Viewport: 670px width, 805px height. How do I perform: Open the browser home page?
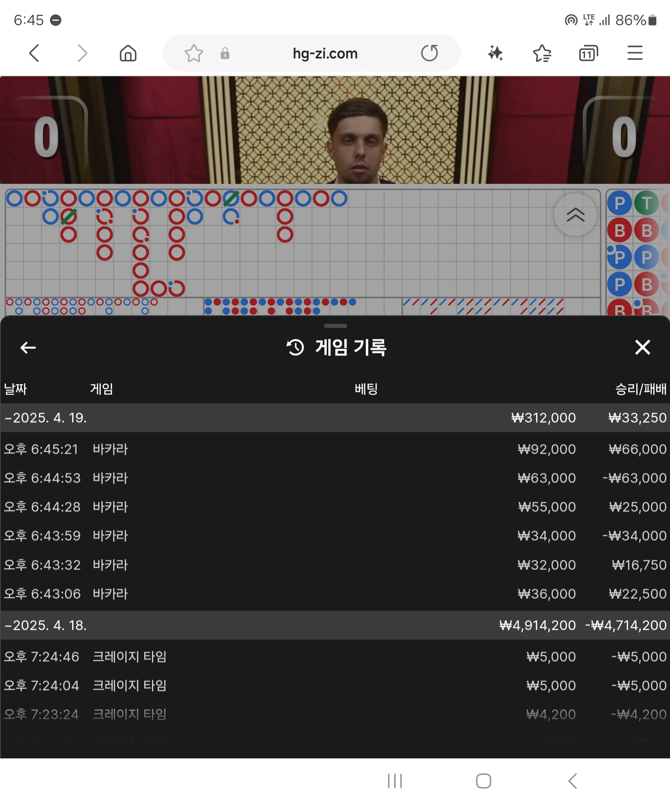pyautogui.click(x=128, y=53)
